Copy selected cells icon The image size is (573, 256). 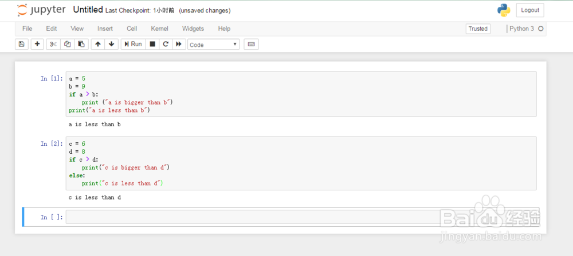point(67,44)
